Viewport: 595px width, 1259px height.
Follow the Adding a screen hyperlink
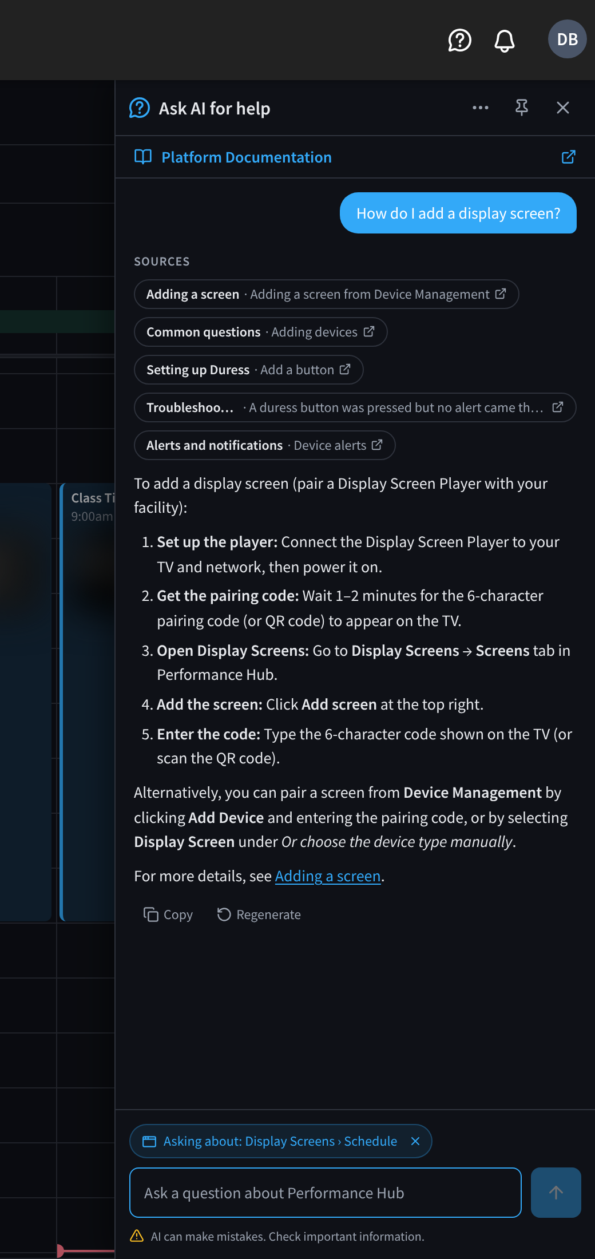(328, 876)
